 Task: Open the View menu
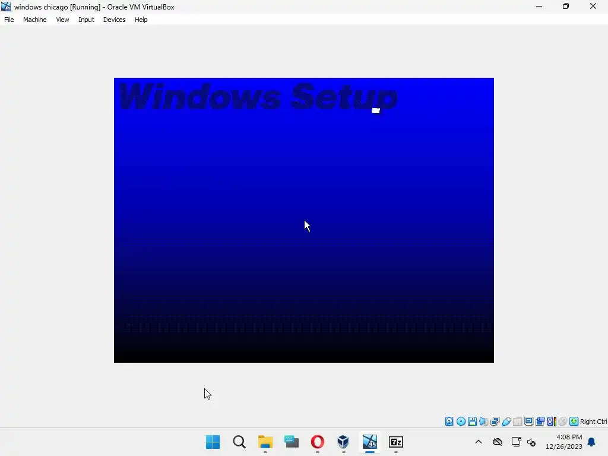62,20
